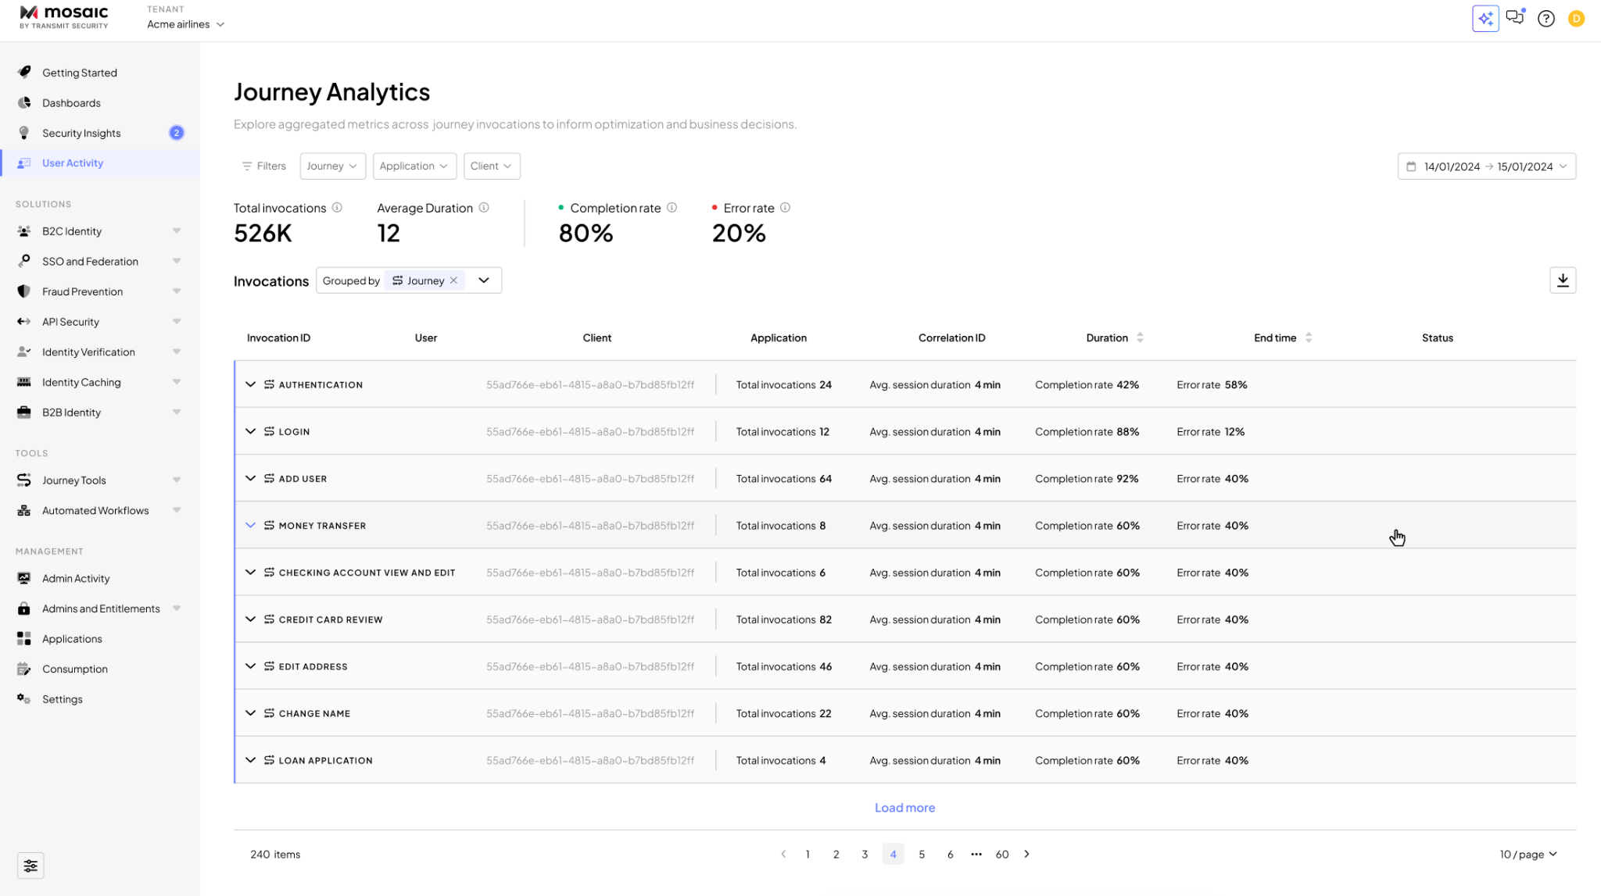Click the AI sparkle assistant icon
Viewport: 1601px width, 896px height.
[x=1485, y=18]
